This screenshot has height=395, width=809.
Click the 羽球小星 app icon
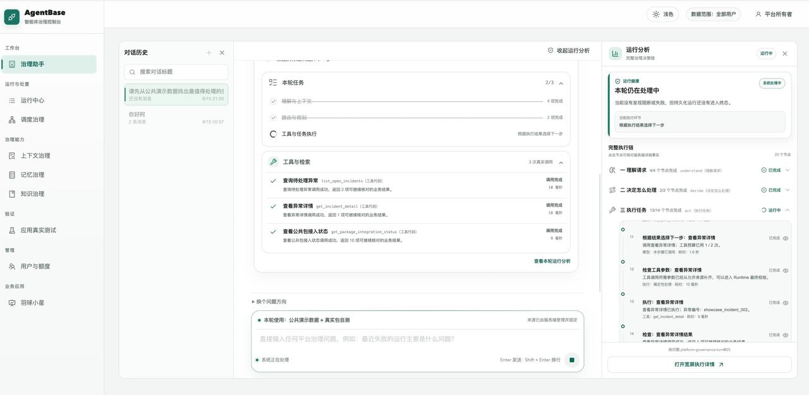coord(12,303)
